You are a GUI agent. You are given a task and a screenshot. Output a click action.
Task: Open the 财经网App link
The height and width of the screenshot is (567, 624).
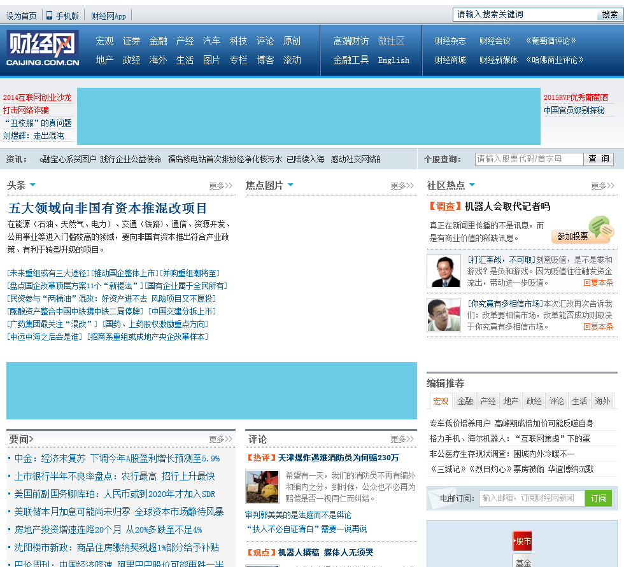(108, 16)
